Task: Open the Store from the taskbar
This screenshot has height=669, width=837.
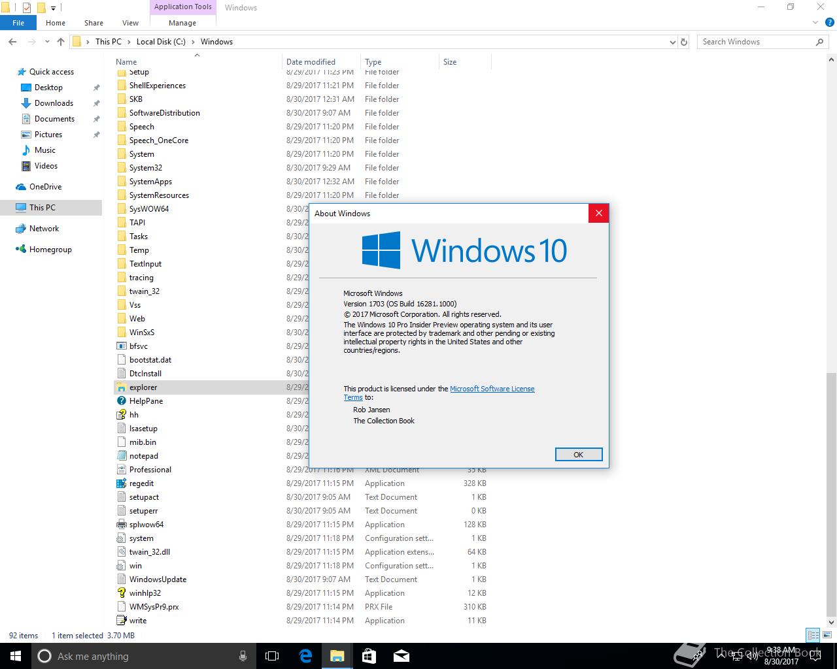Action: click(369, 656)
